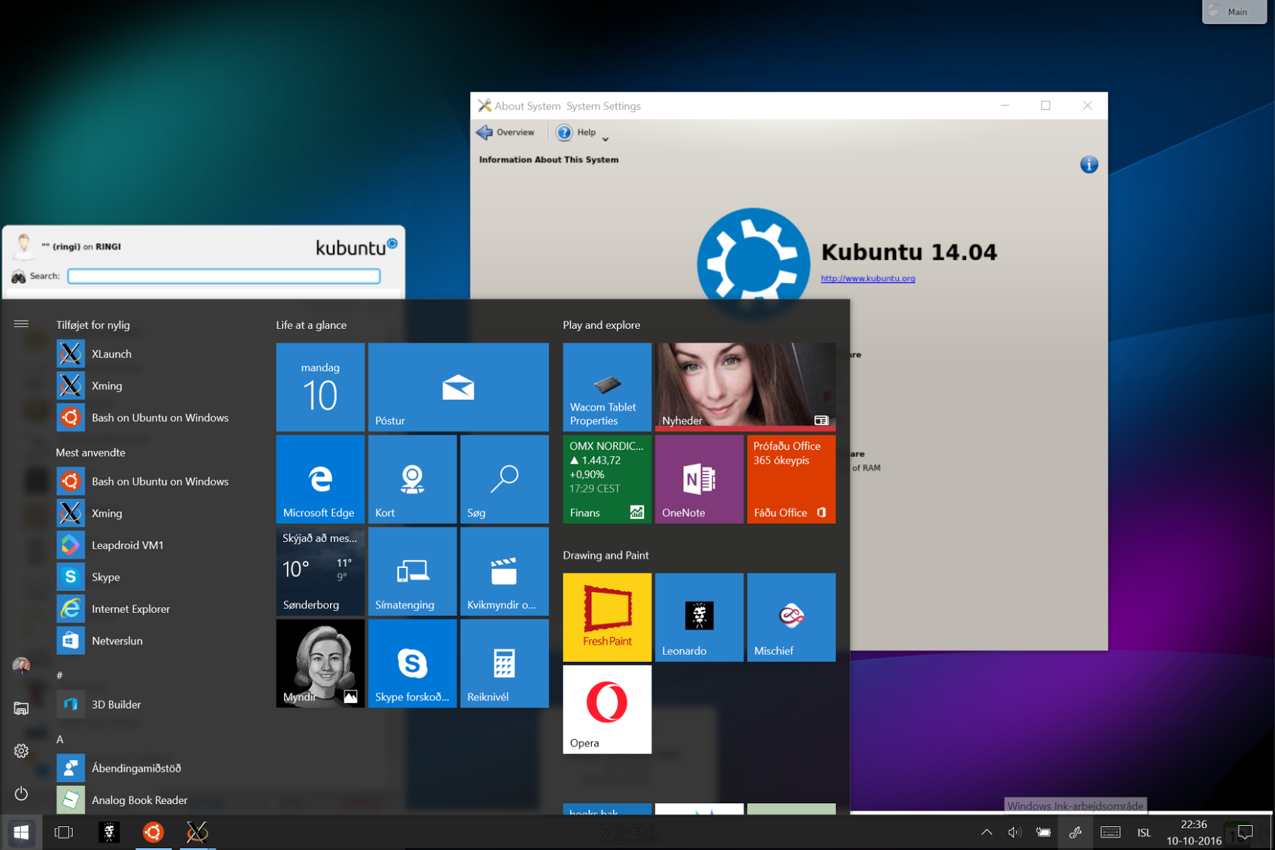This screenshot has width=1275, height=850.
Task: Open 3D Builder app
Action: (143, 704)
